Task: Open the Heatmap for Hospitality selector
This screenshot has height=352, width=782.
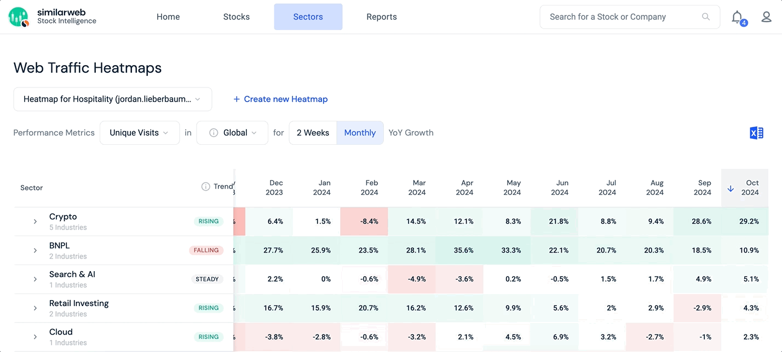Action: (x=112, y=99)
